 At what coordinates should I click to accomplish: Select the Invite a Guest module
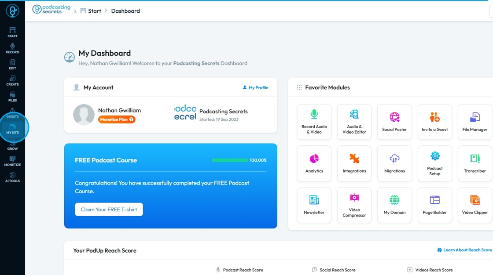coord(435,122)
